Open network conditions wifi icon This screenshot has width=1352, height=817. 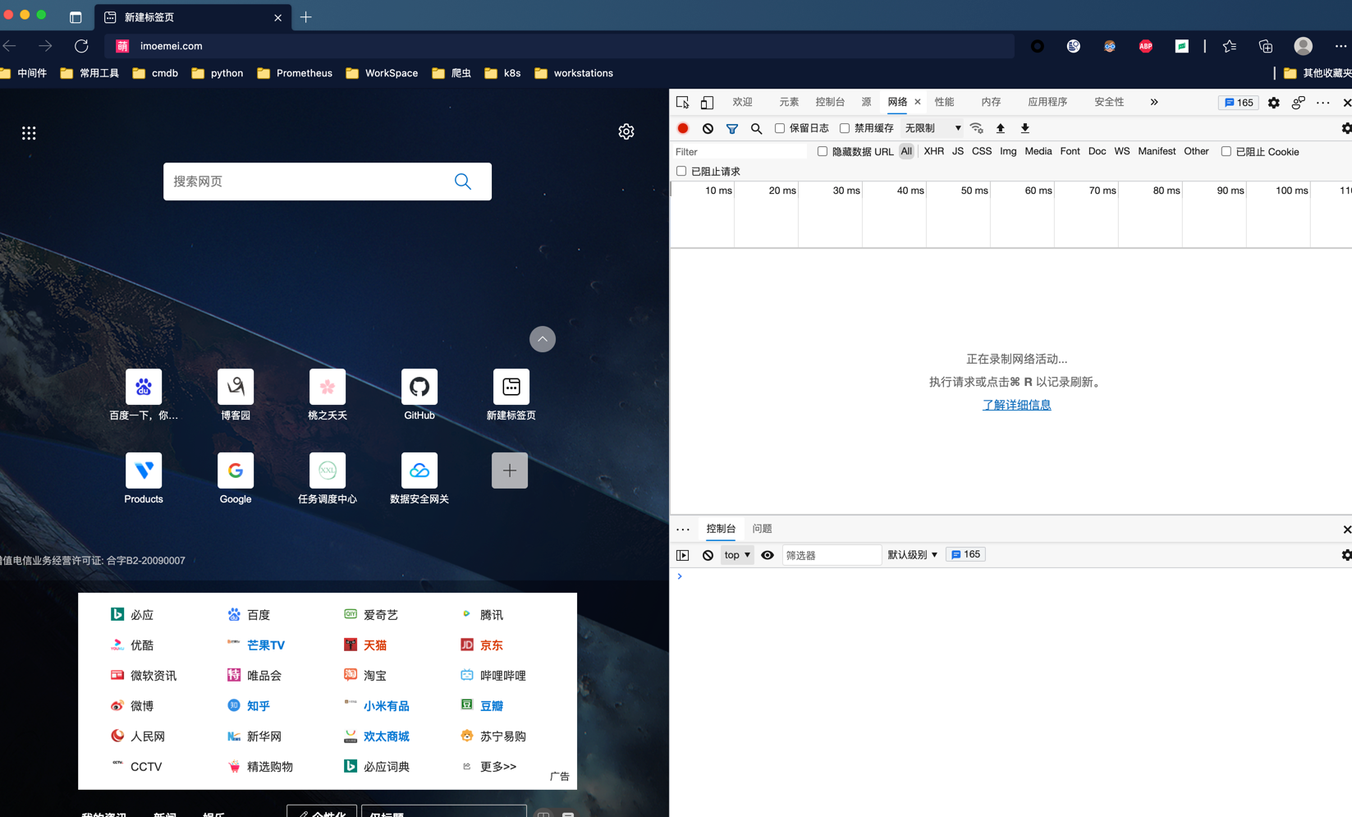click(977, 128)
